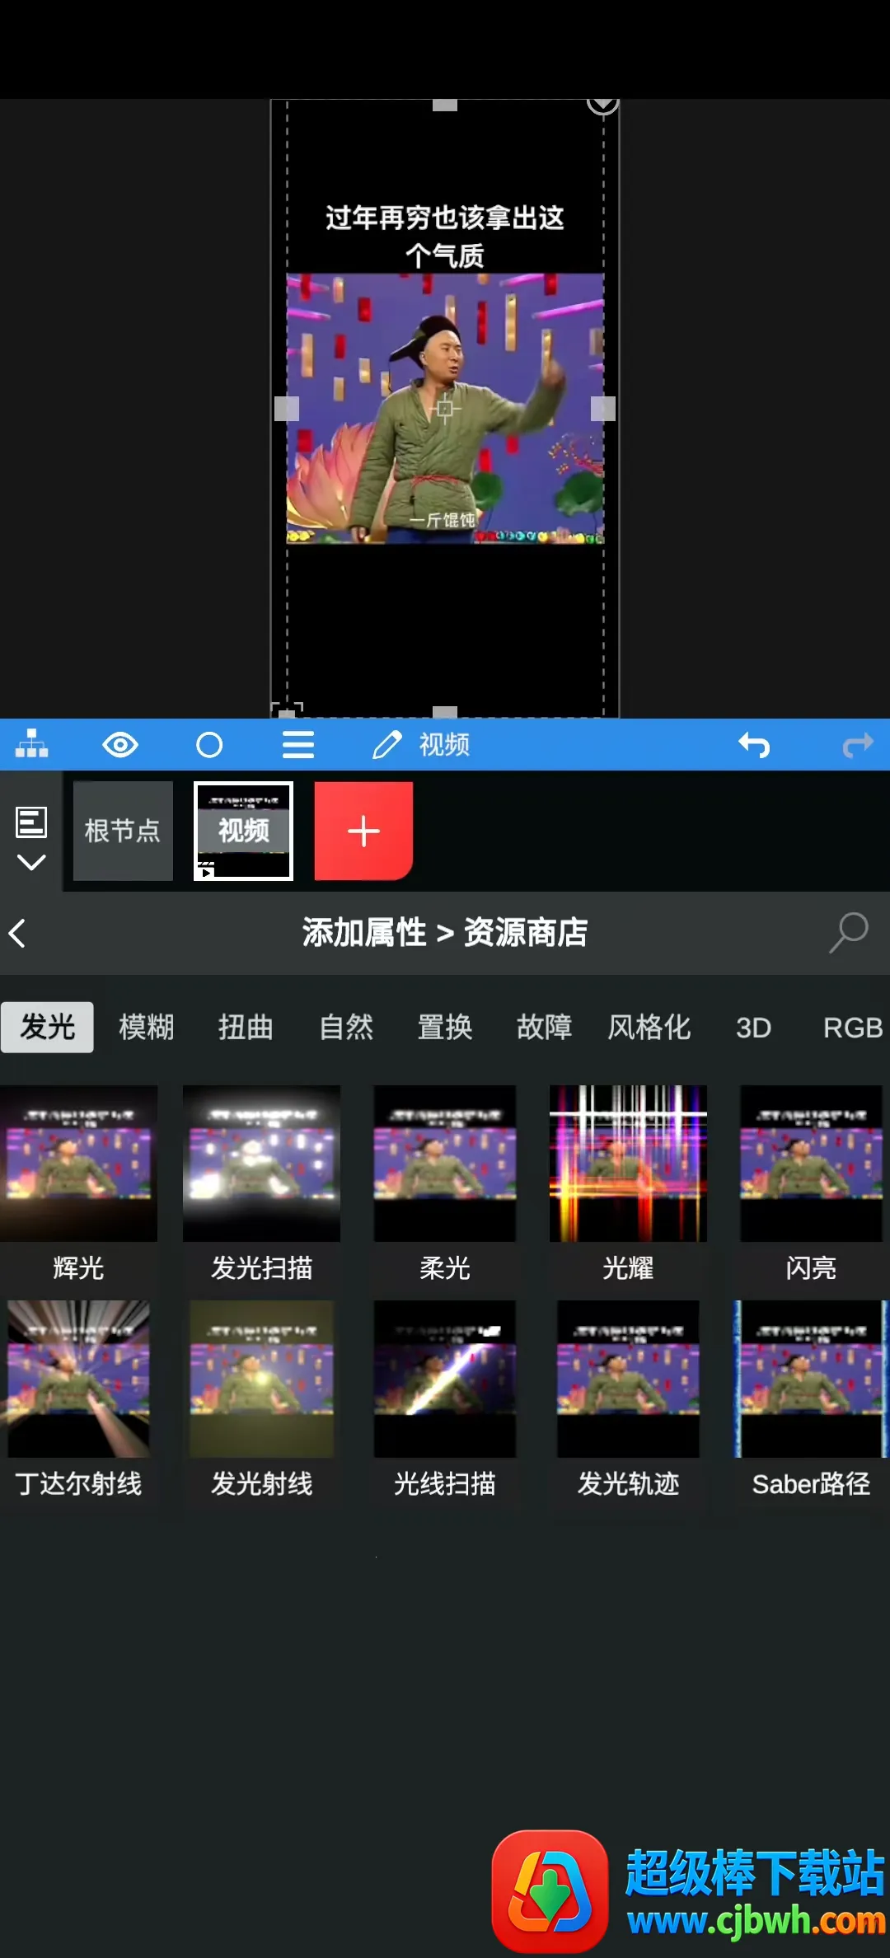Switch to the 模糊 blur tab

(x=147, y=1027)
